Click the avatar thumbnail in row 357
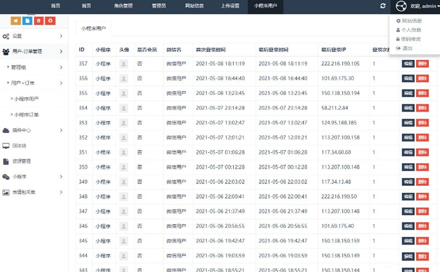440x272 pixels. click(123, 64)
